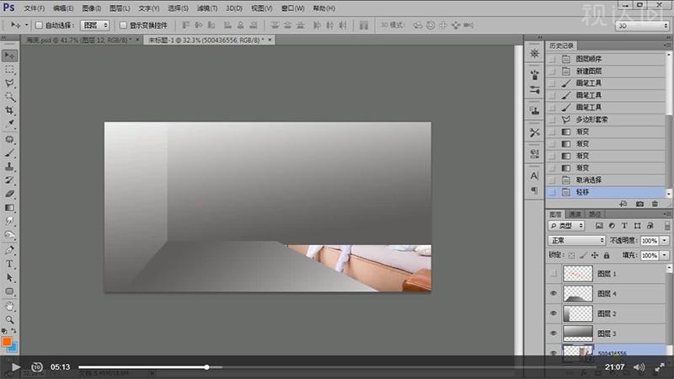Toggle the layer filter on/off switch
This screenshot has width=674, height=379.
tap(667, 226)
